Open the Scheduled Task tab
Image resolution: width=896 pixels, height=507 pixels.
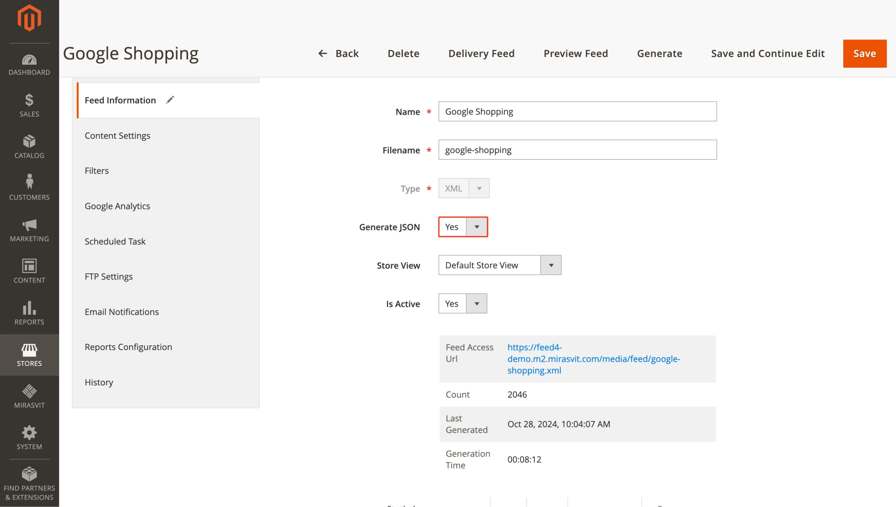click(115, 241)
